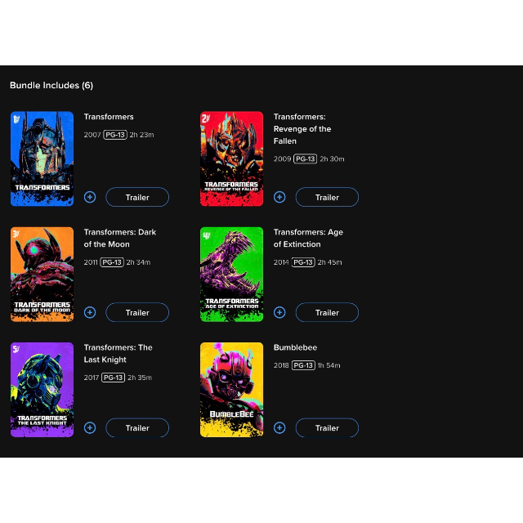523x523 pixels.
Task: Open the purple Last Knight poster
Action: (42, 390)
